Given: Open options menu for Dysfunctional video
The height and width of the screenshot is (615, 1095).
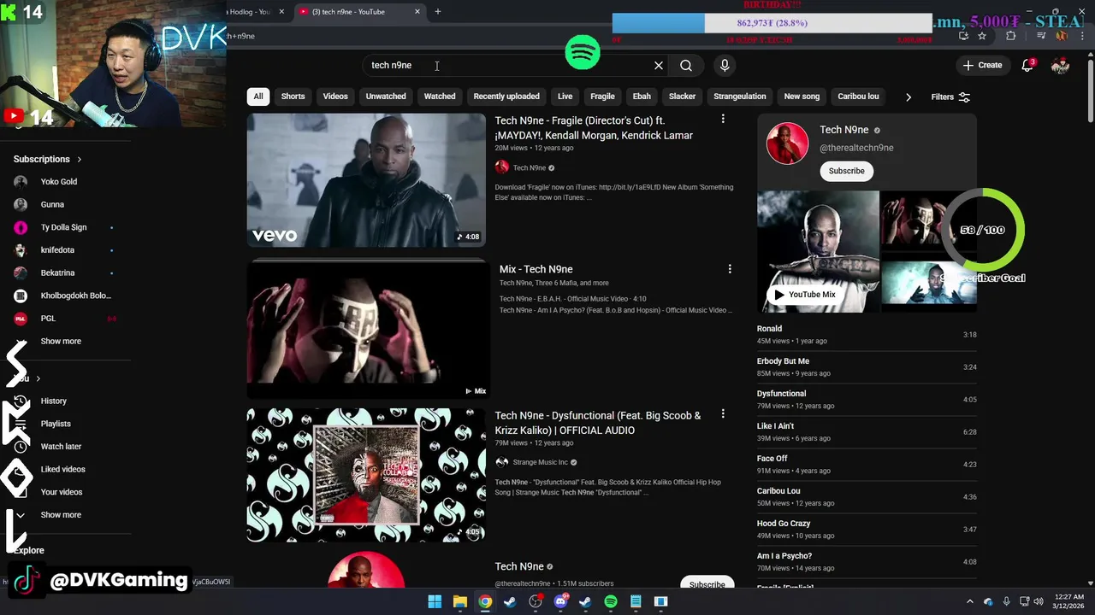Looking at the screenshot, I should 723,414.
